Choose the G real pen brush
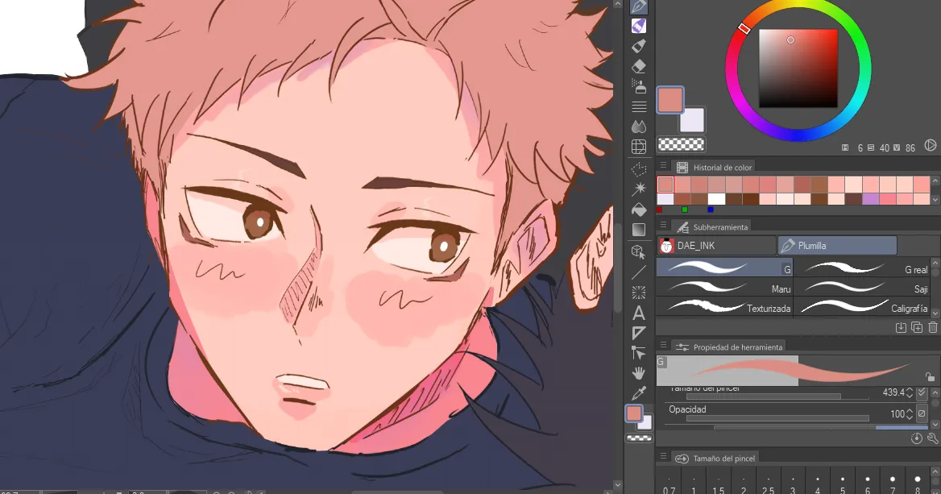941x494 pixels. [862, 268]
